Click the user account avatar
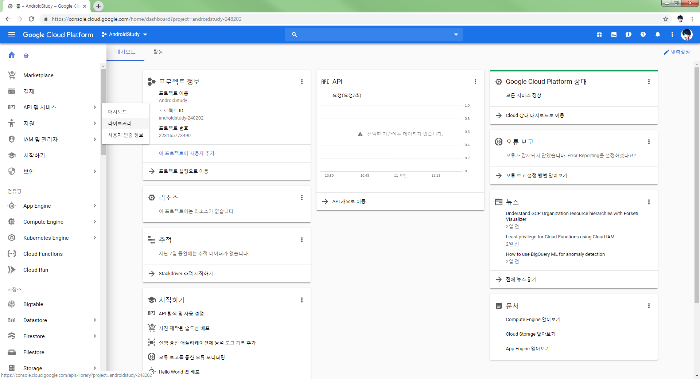The image size is (700, 379). [x=687, y=34]
